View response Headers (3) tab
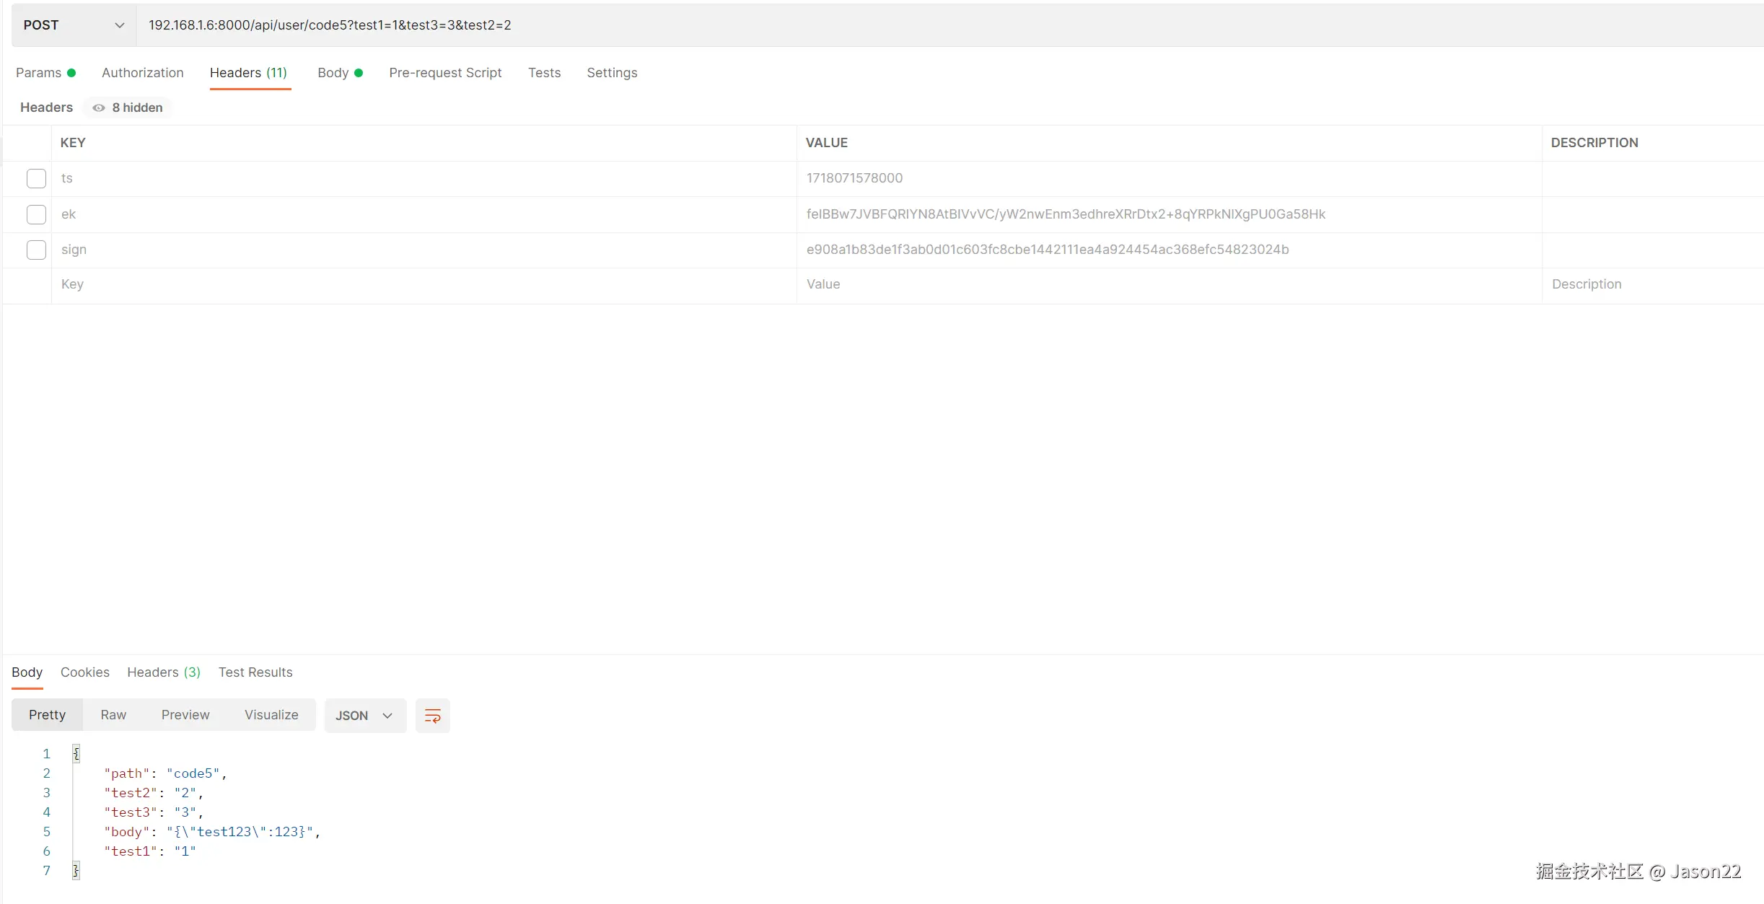This screenshot has height=904, width=1764. pos(163,672)
